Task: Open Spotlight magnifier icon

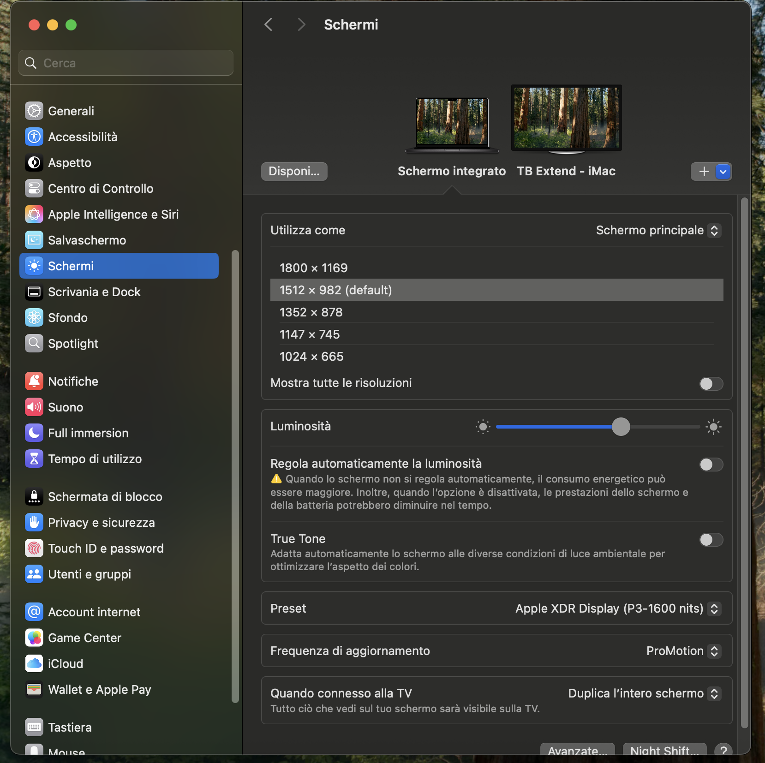Action: pyautogui.click(x=34, y=343)
